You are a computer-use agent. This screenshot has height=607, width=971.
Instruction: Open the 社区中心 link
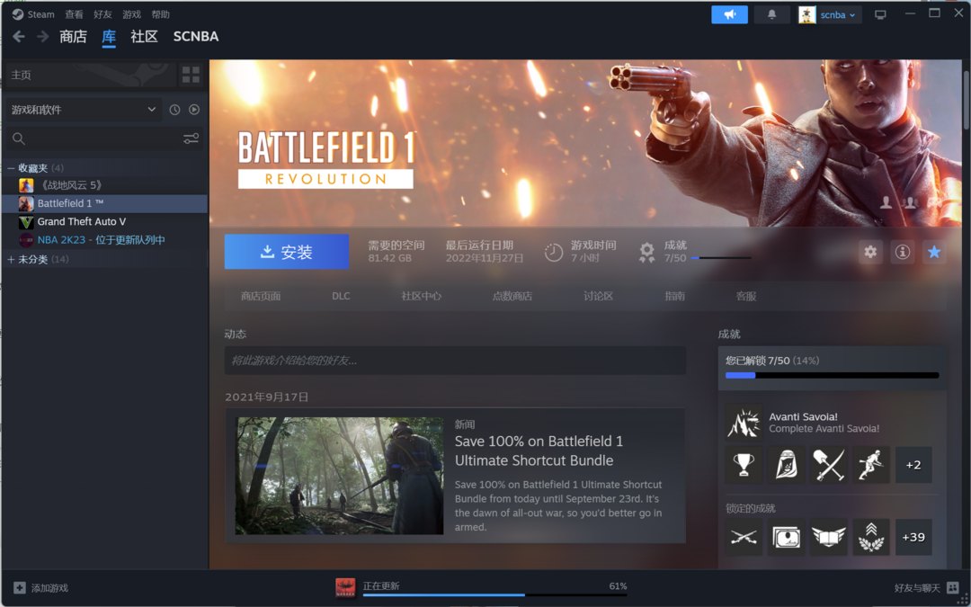421,296
